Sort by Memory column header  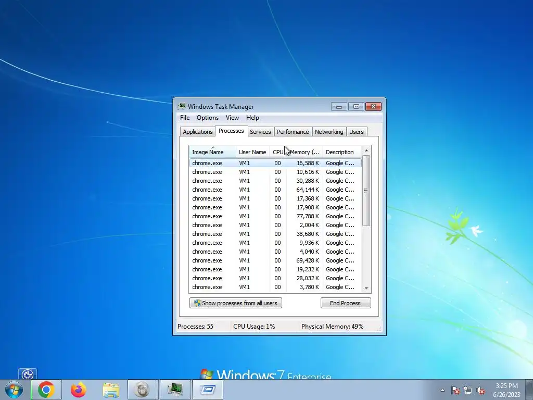[305, 152]
